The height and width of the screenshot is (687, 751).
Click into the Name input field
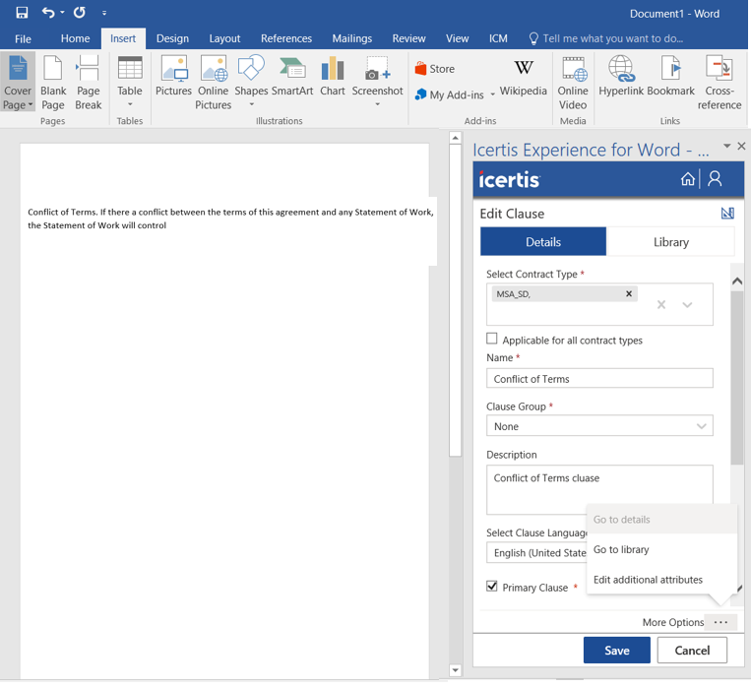click(598, 379)
